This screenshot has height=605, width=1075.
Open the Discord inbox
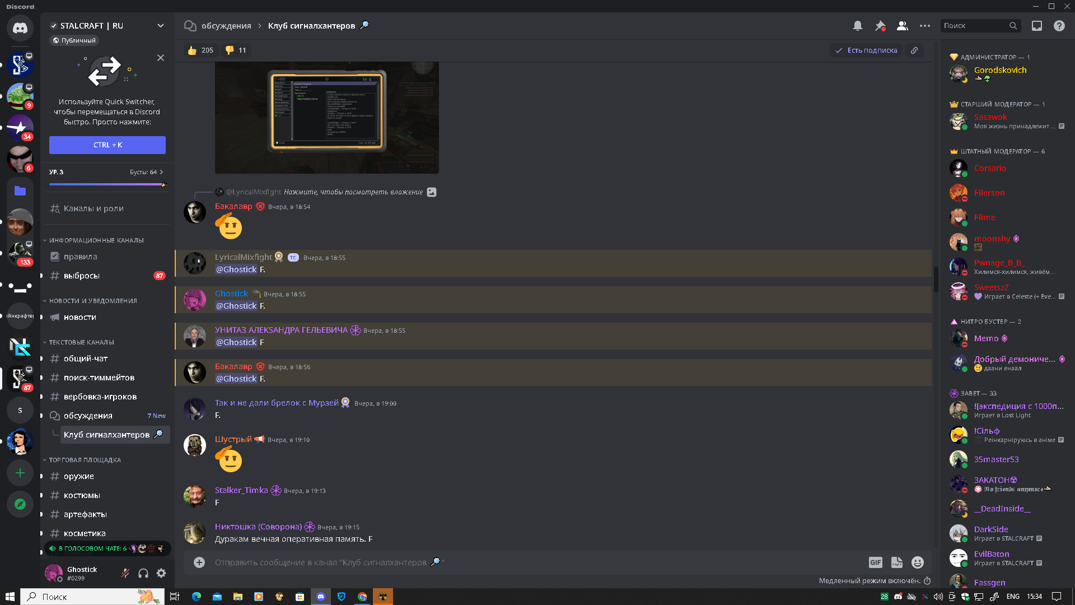(x=1037, y=26)
